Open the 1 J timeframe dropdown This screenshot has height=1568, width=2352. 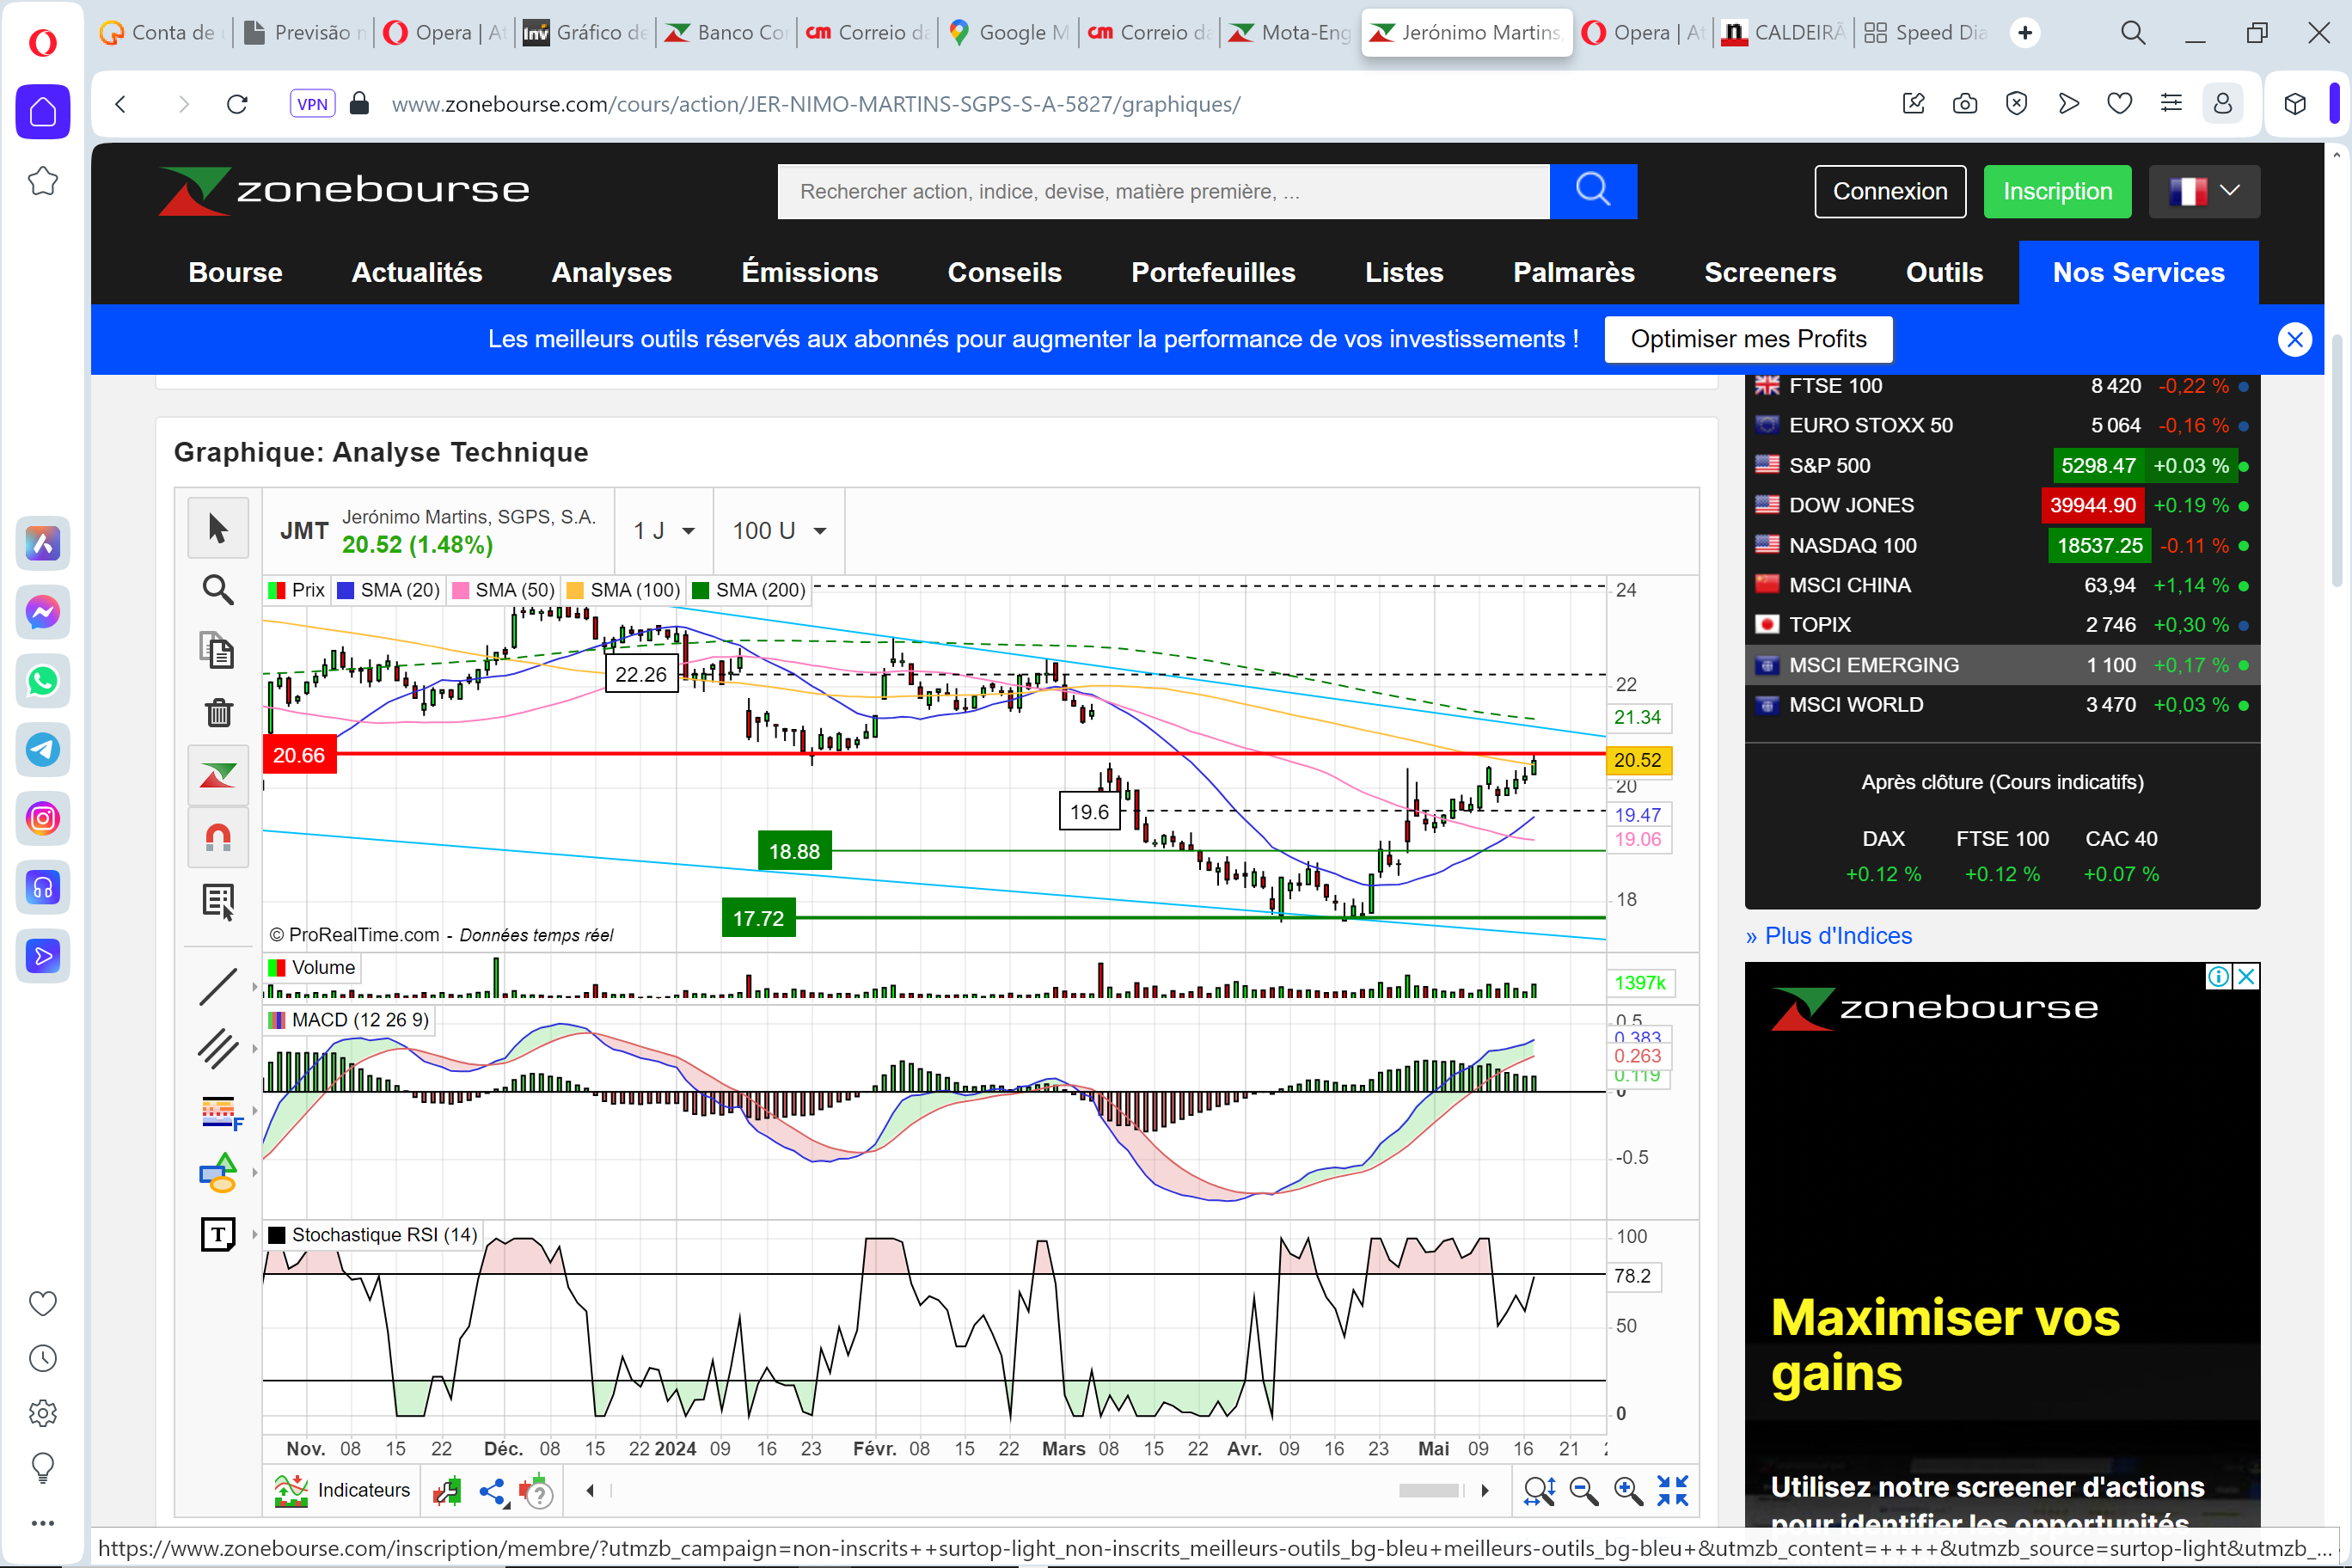pyautogui.click(x=663, y=531)
